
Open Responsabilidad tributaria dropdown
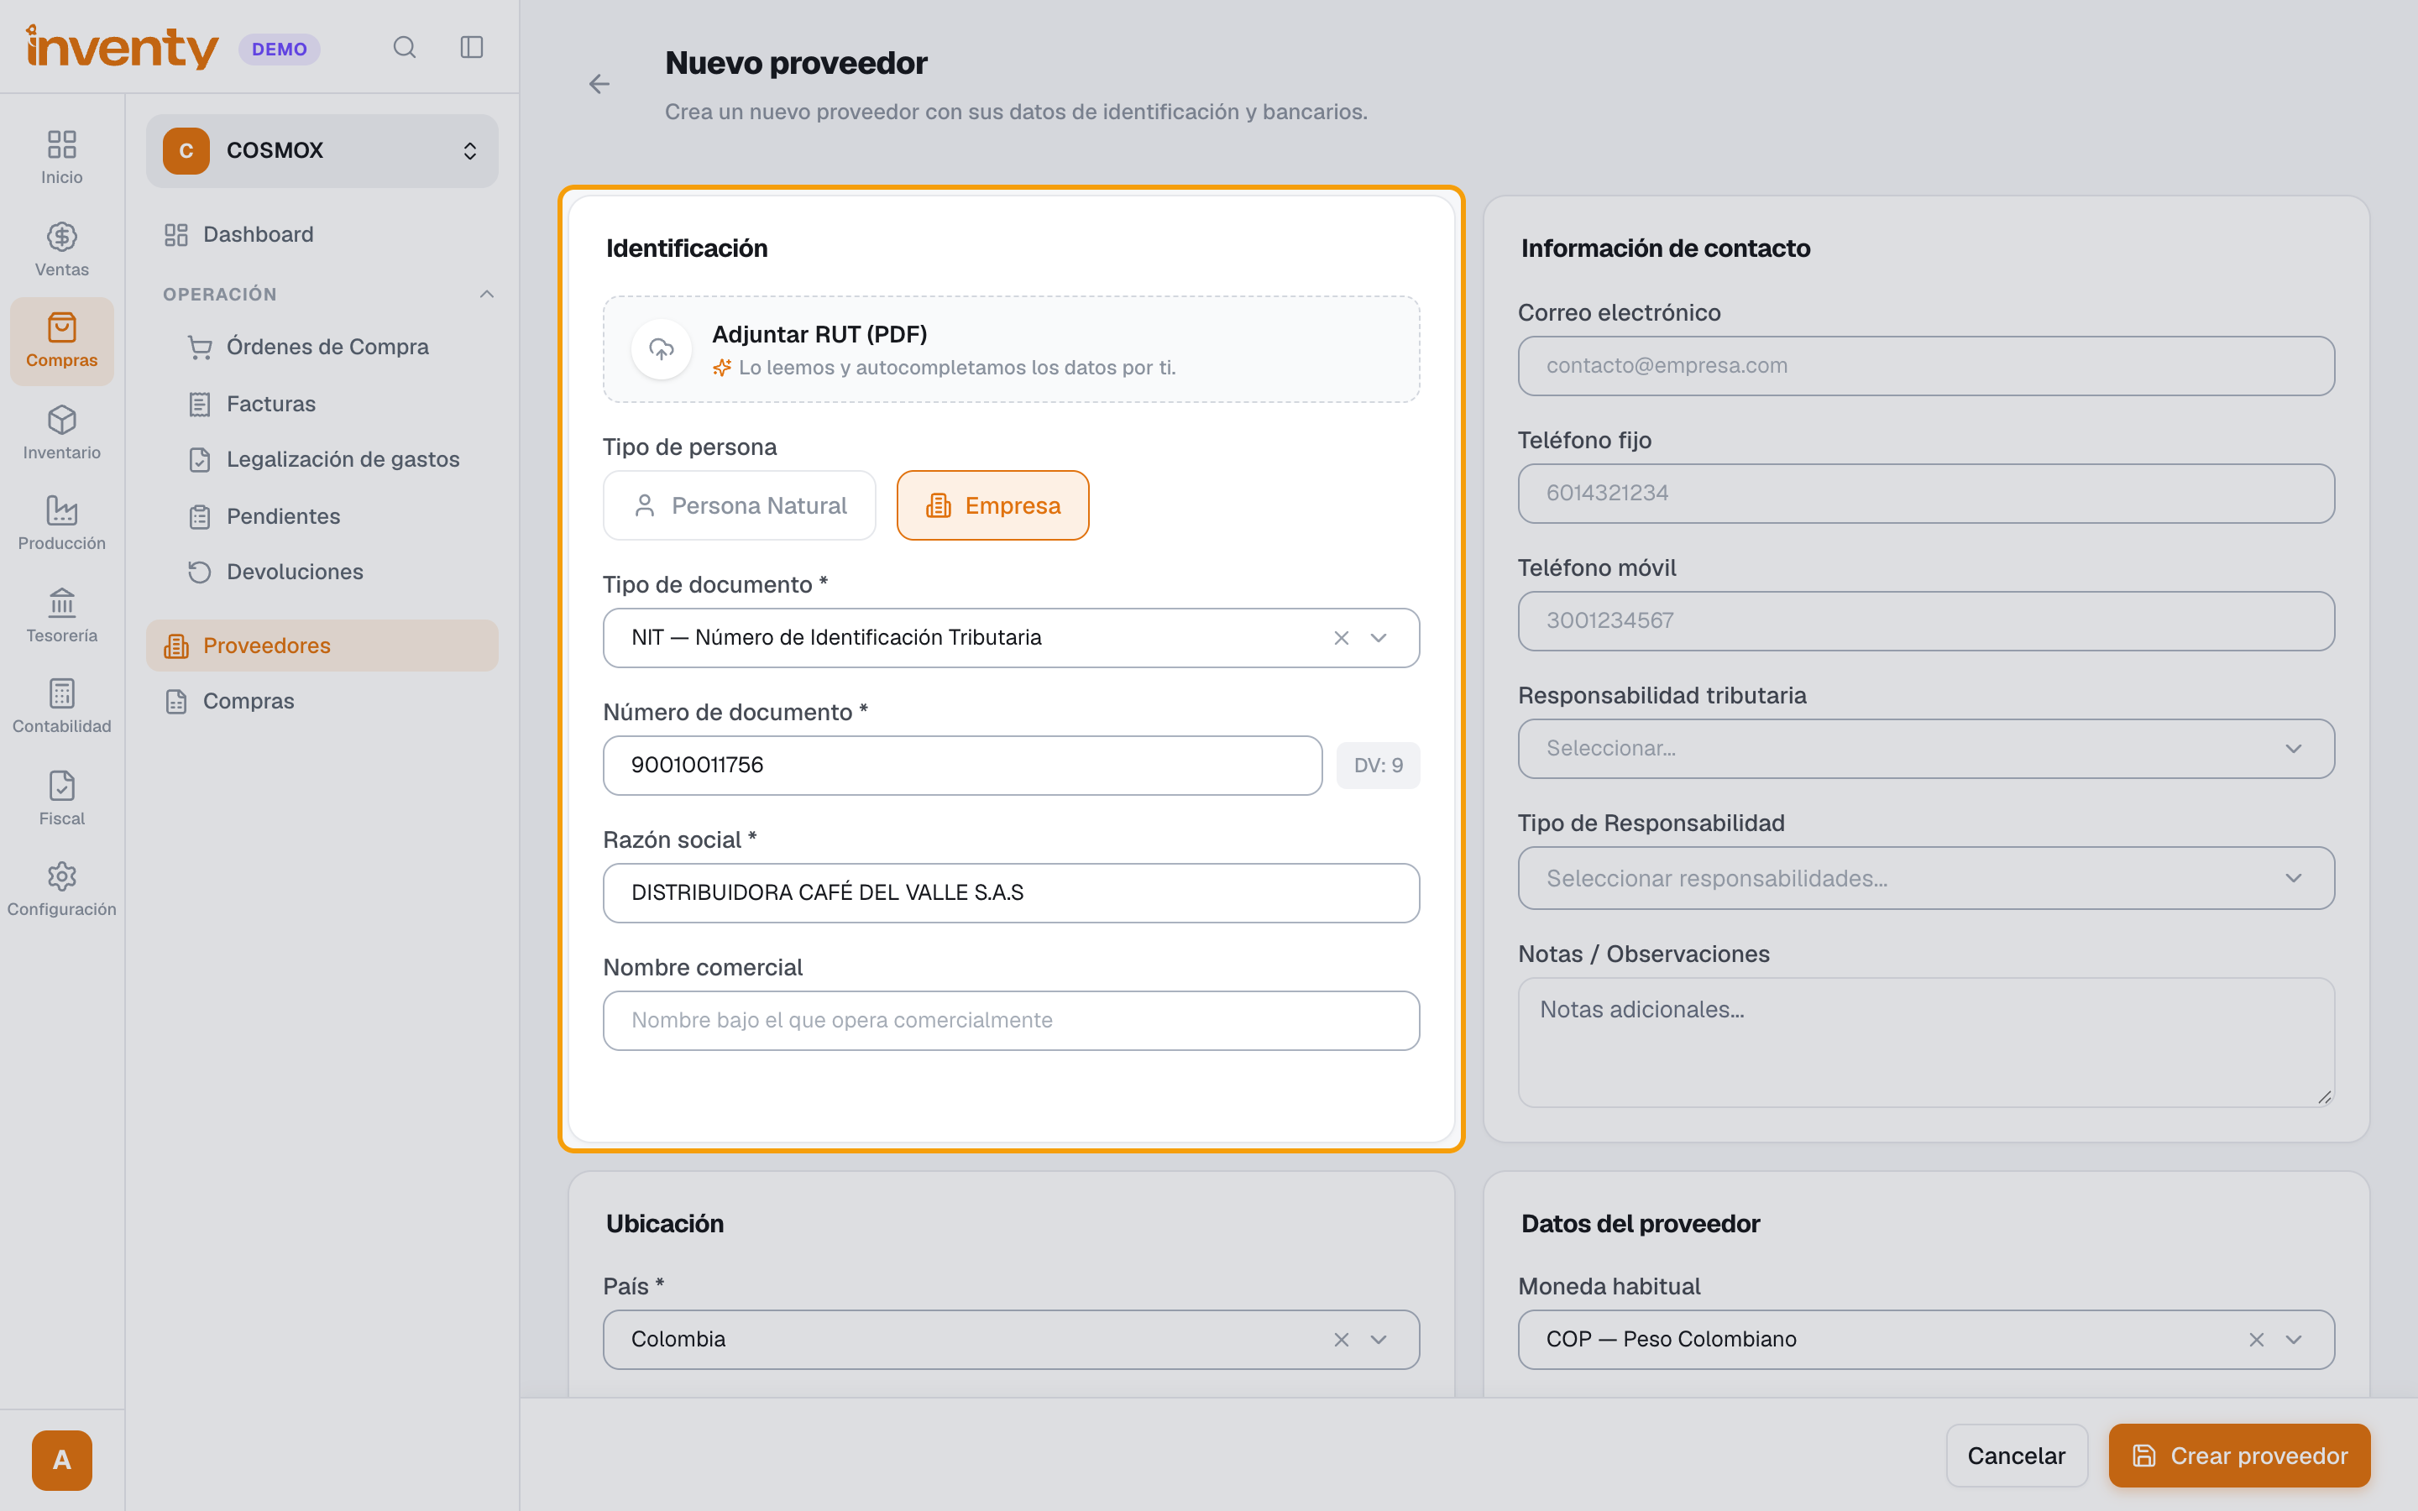pos(1925,749)
